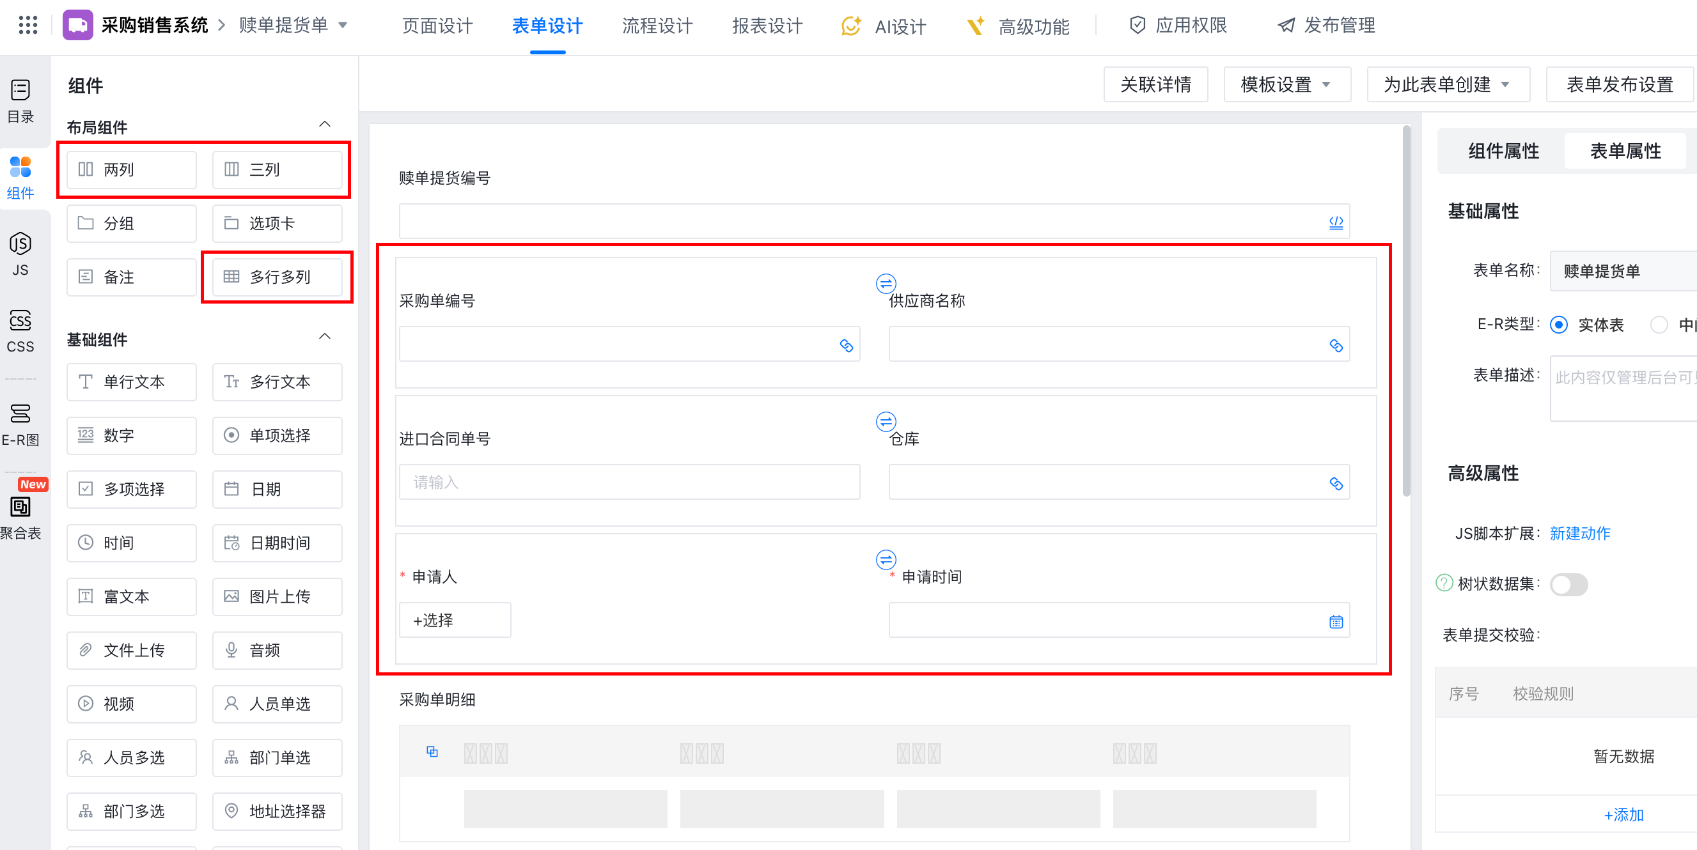Select the 实体表 radio button
1697x850 pixels.
(x=1559, y=325)
